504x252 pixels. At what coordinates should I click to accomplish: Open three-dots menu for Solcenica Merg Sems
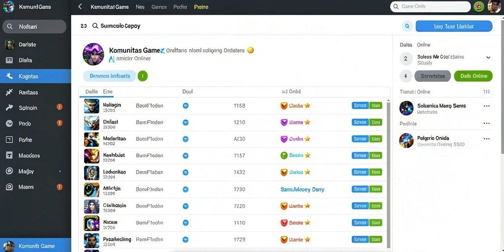[487, 106]
